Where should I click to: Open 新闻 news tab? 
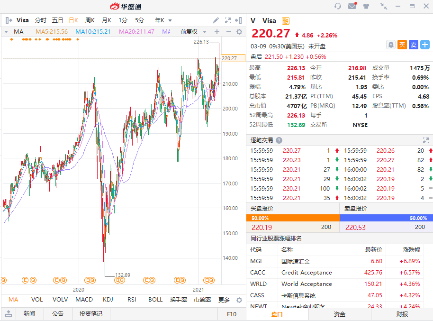click(x=29, y=314)
